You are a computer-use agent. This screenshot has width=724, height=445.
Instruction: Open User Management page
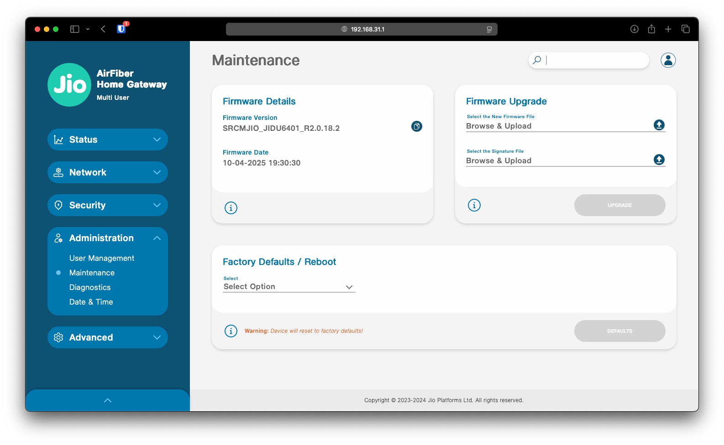pyautogui.click(x=102, y=258)
